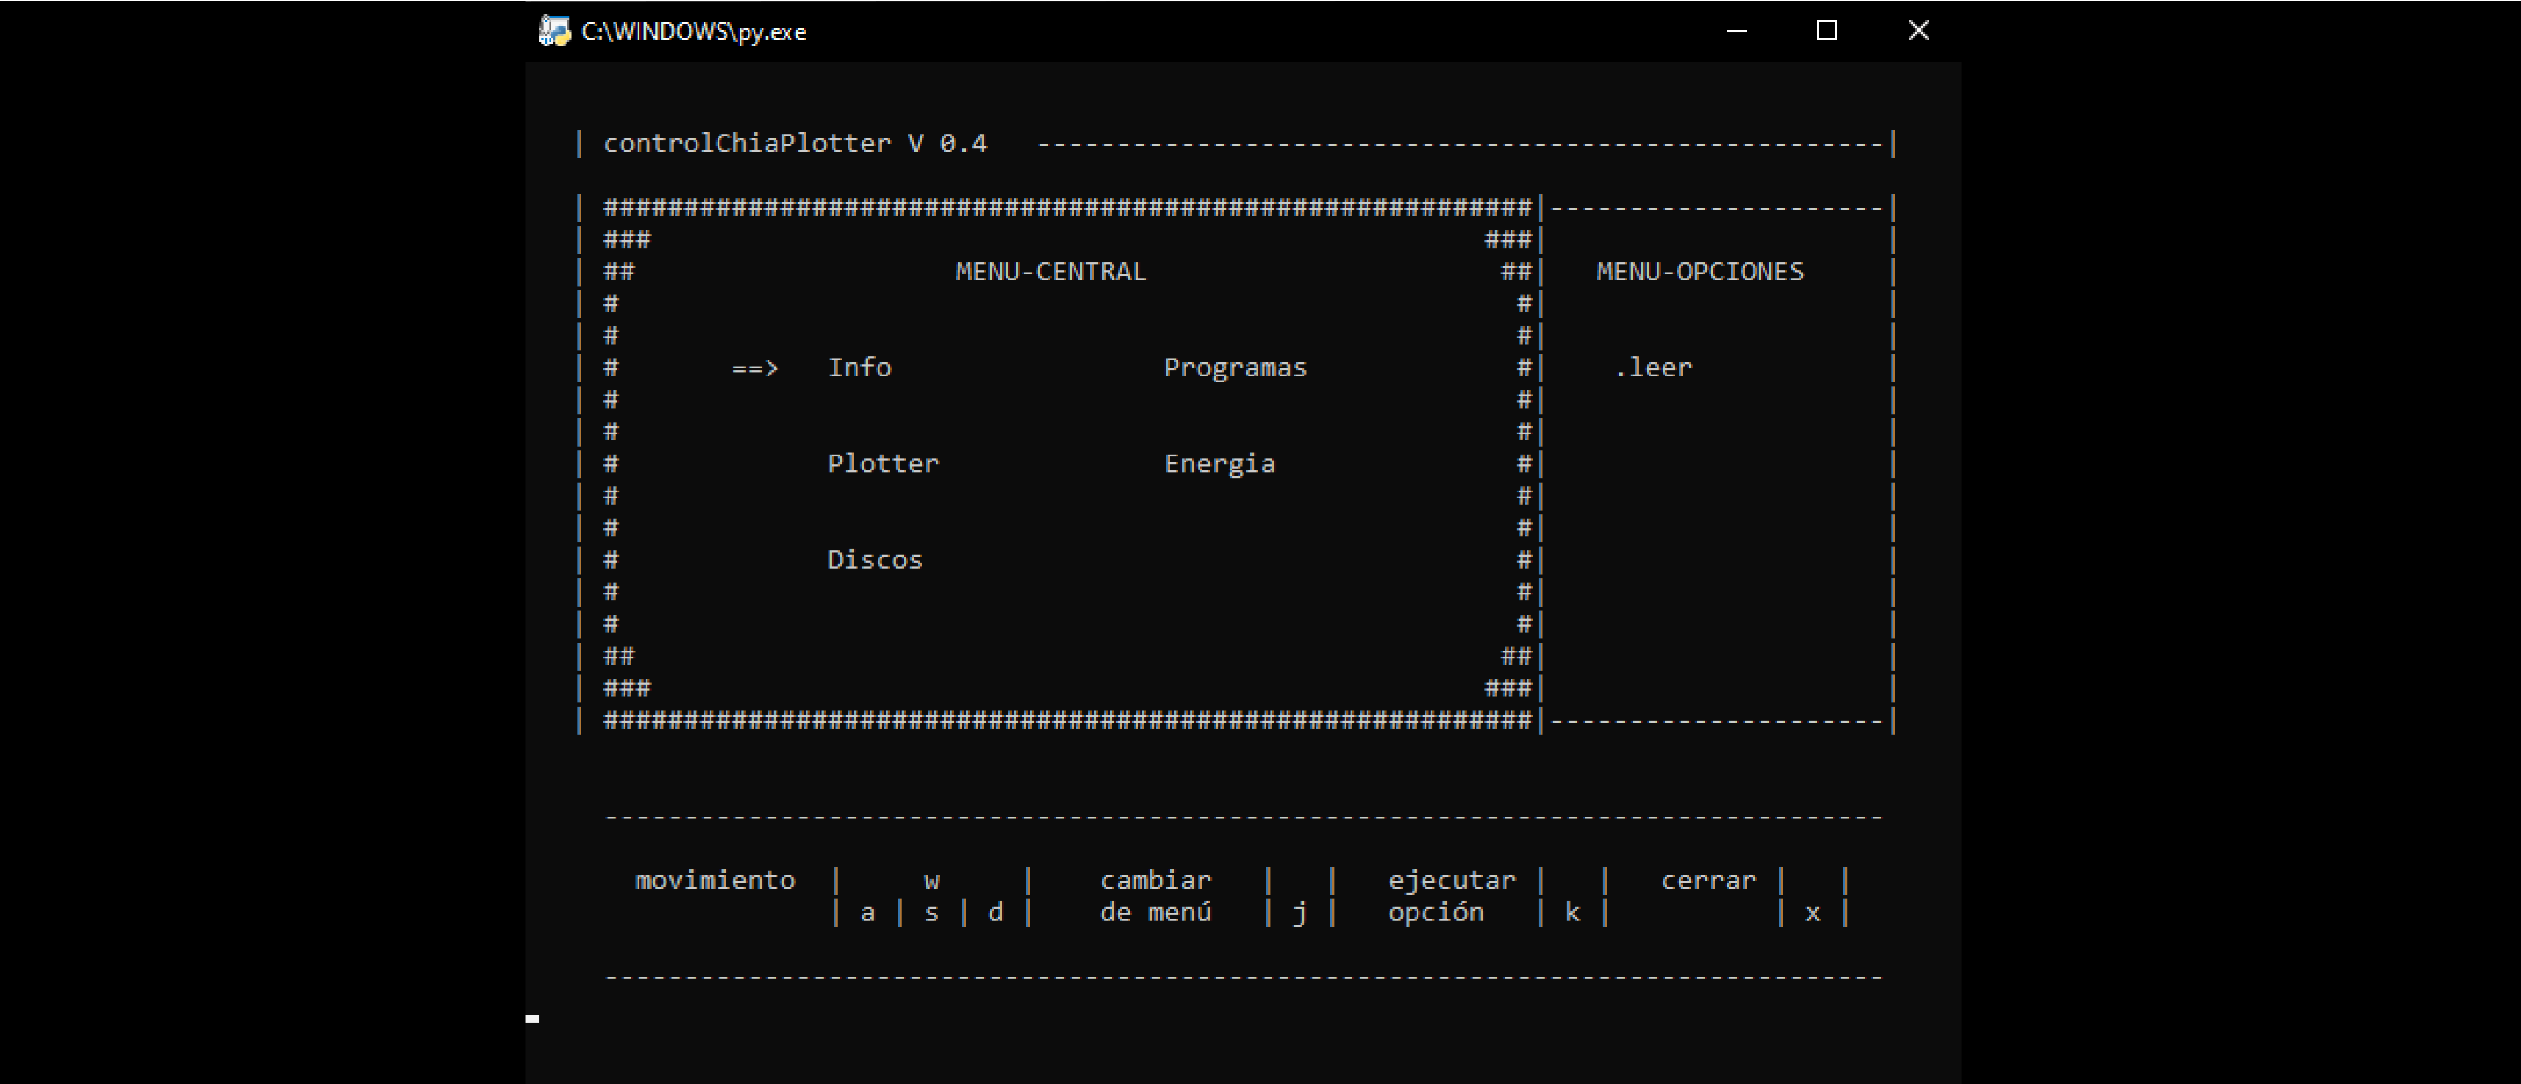Click the MENU-CENTRAL header label
2521x1084 pixels.
coord(1051,271)
